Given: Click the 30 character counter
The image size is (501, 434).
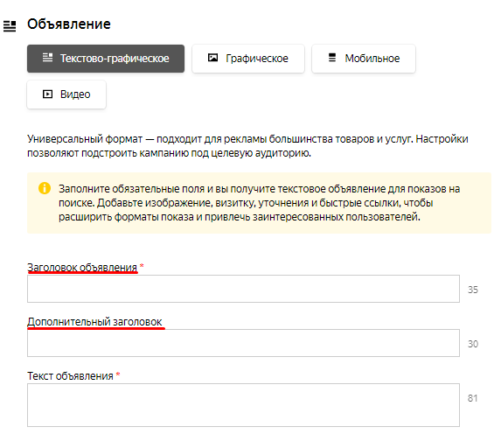Looking at the screenshot, I should [x=473, y=344].
